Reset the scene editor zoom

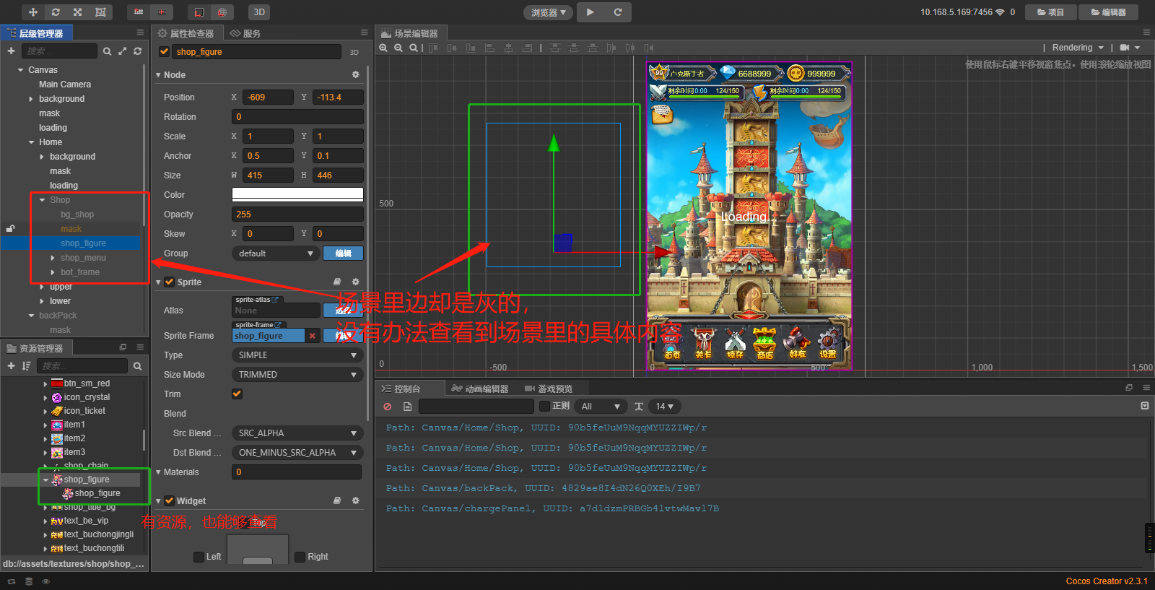coord(414,48)
